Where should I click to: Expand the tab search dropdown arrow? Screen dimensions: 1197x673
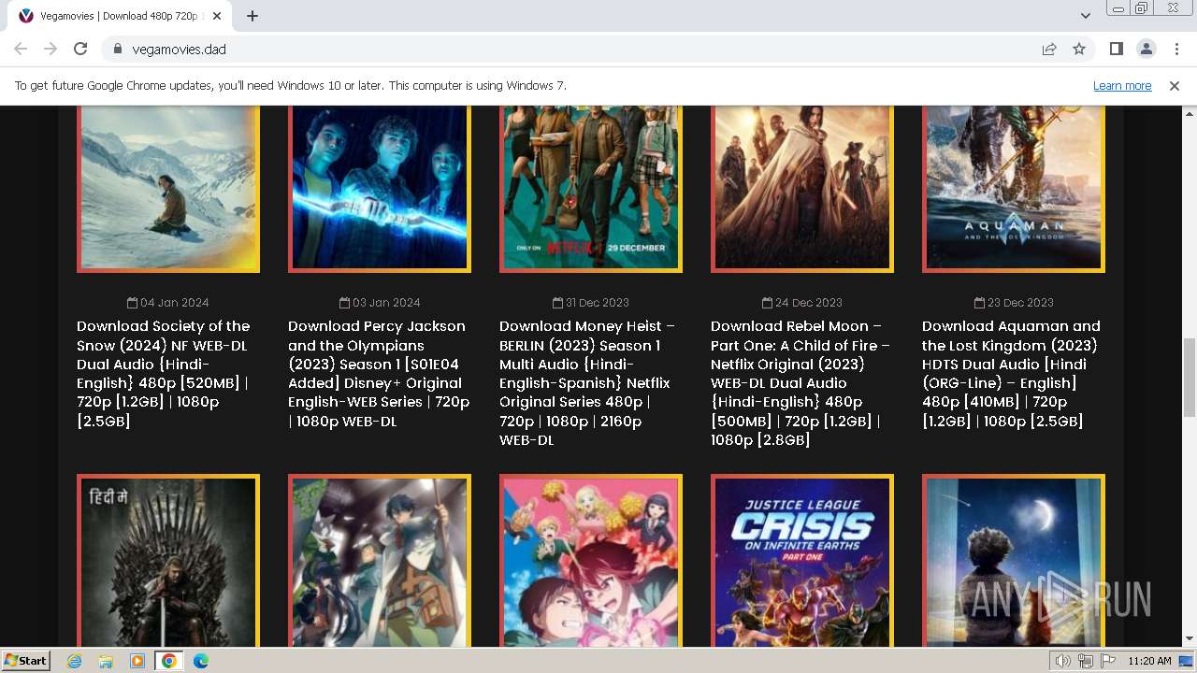(1085, 16)
